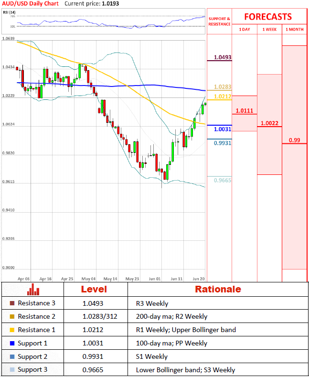This screenshot has width=309, height=377.
Task: Select the 1 WEEK forecast column header
Action: pos(269,29)
